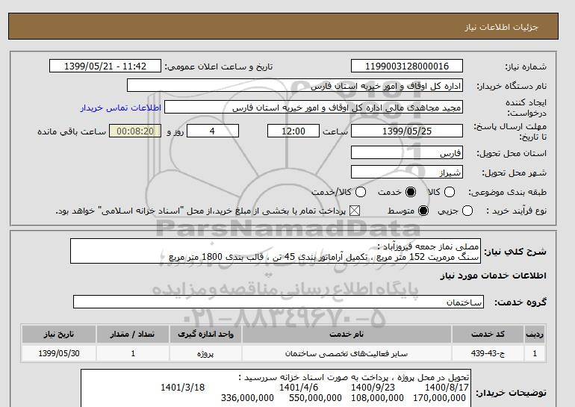575x407 pixels.
Task: Select the جزیی purchase type radio
Action: (x=467, y=211)
